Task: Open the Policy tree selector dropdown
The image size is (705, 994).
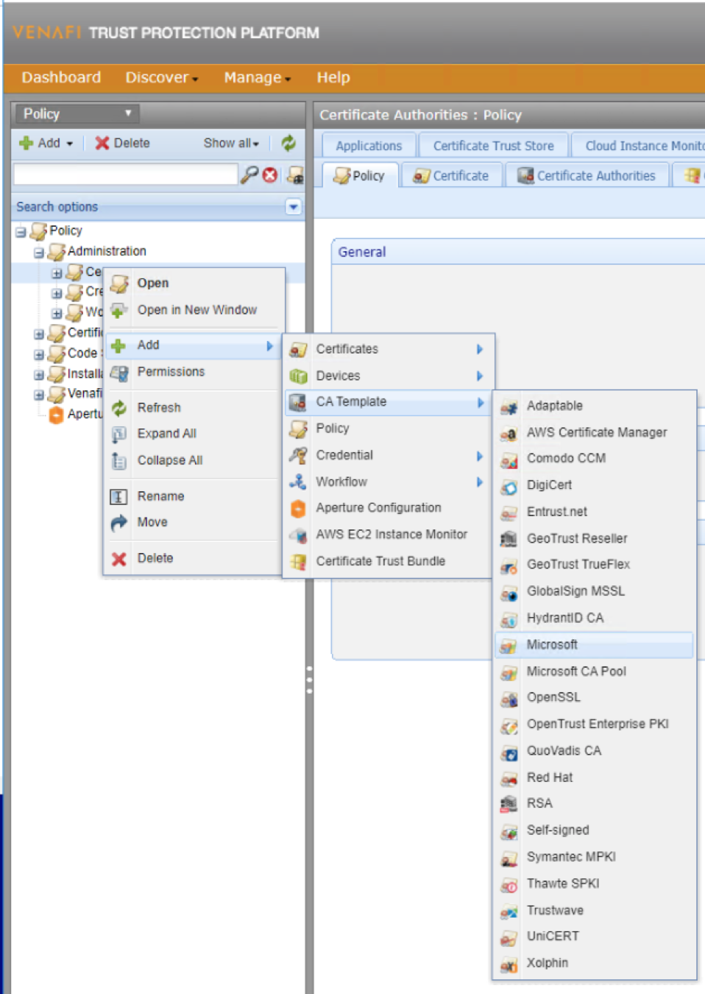Action: 77,113
